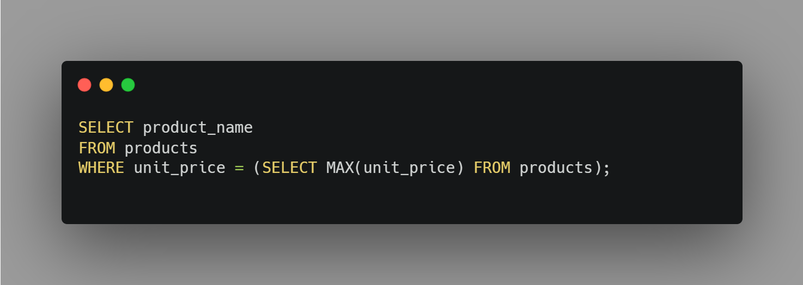Click the semicolon ending the query
The height and width of the screenshot is (285, 803).
click(606, 168)
